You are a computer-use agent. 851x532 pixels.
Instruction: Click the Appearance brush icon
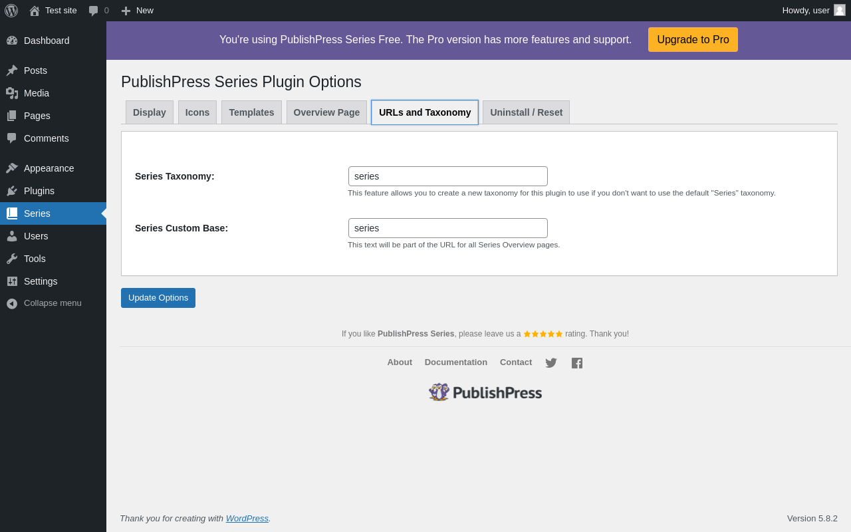12,168
